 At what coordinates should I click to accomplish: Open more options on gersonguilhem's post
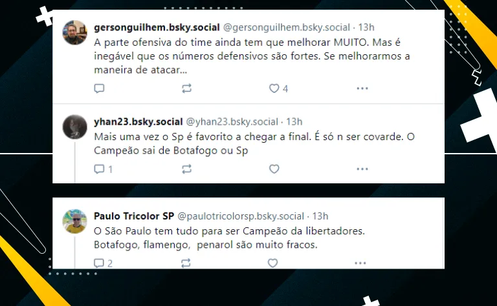tap(362, 88)
